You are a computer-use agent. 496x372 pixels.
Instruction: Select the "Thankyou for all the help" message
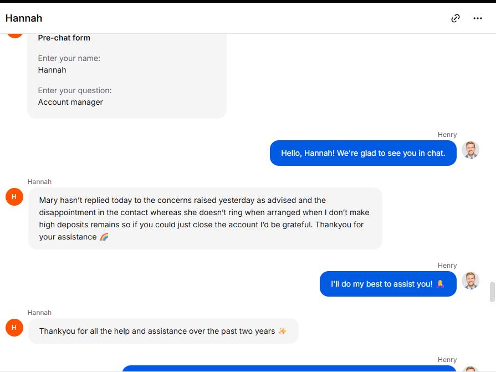(x=157, y=331)
